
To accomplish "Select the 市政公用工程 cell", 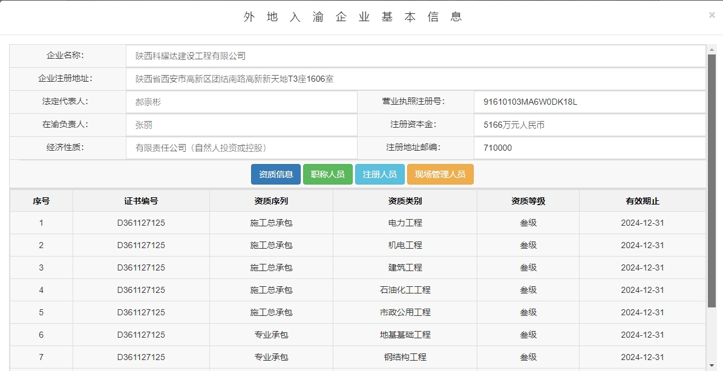I will [x=405, y=312].
